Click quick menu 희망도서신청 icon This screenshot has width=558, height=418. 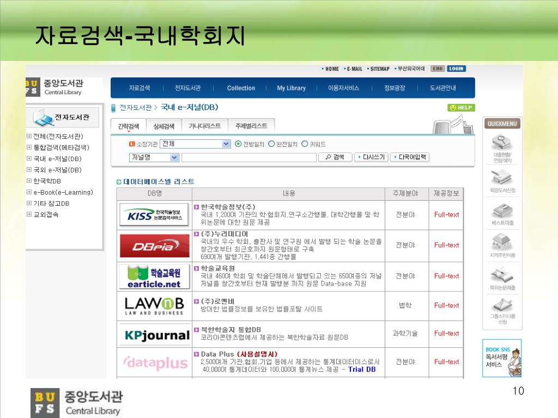tap(502, 181)
